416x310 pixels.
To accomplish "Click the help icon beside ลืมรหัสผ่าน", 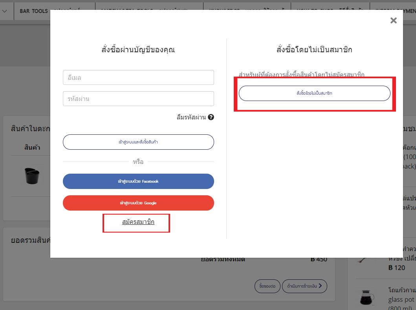I will point(211,117).
